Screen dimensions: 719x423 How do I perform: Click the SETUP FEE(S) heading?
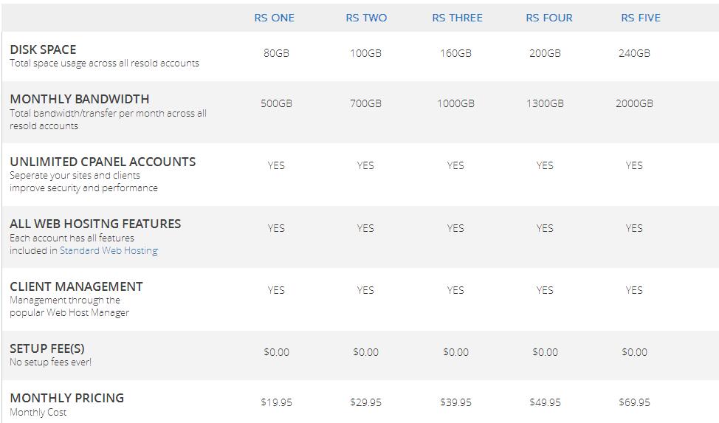coord(47,348)
